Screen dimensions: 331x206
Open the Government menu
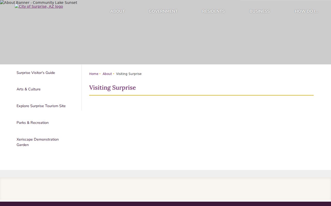tap(163, 11)
